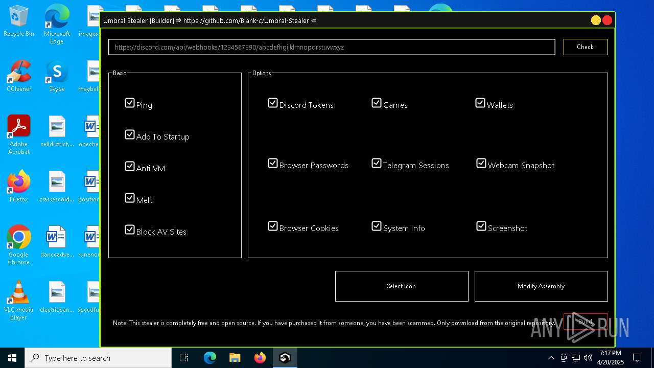The width and height of the screenshot is (654, 368).
Task: Uncheck Block AV Sites
Action: tap(130, 230)
